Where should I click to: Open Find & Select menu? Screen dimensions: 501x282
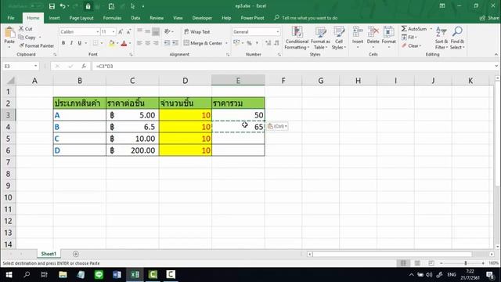tap(457, 38)
